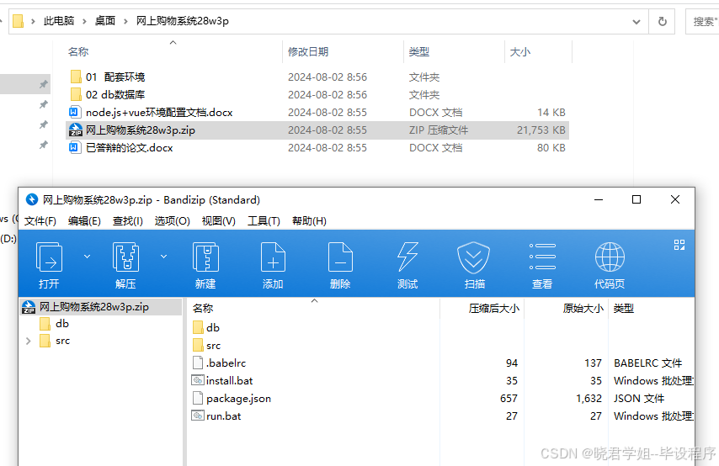Click the folder icon of 02 db数据库
Image resolution: width=719 pixels, height=466 pixels.
pyautogui.click(x=76, y=94)
